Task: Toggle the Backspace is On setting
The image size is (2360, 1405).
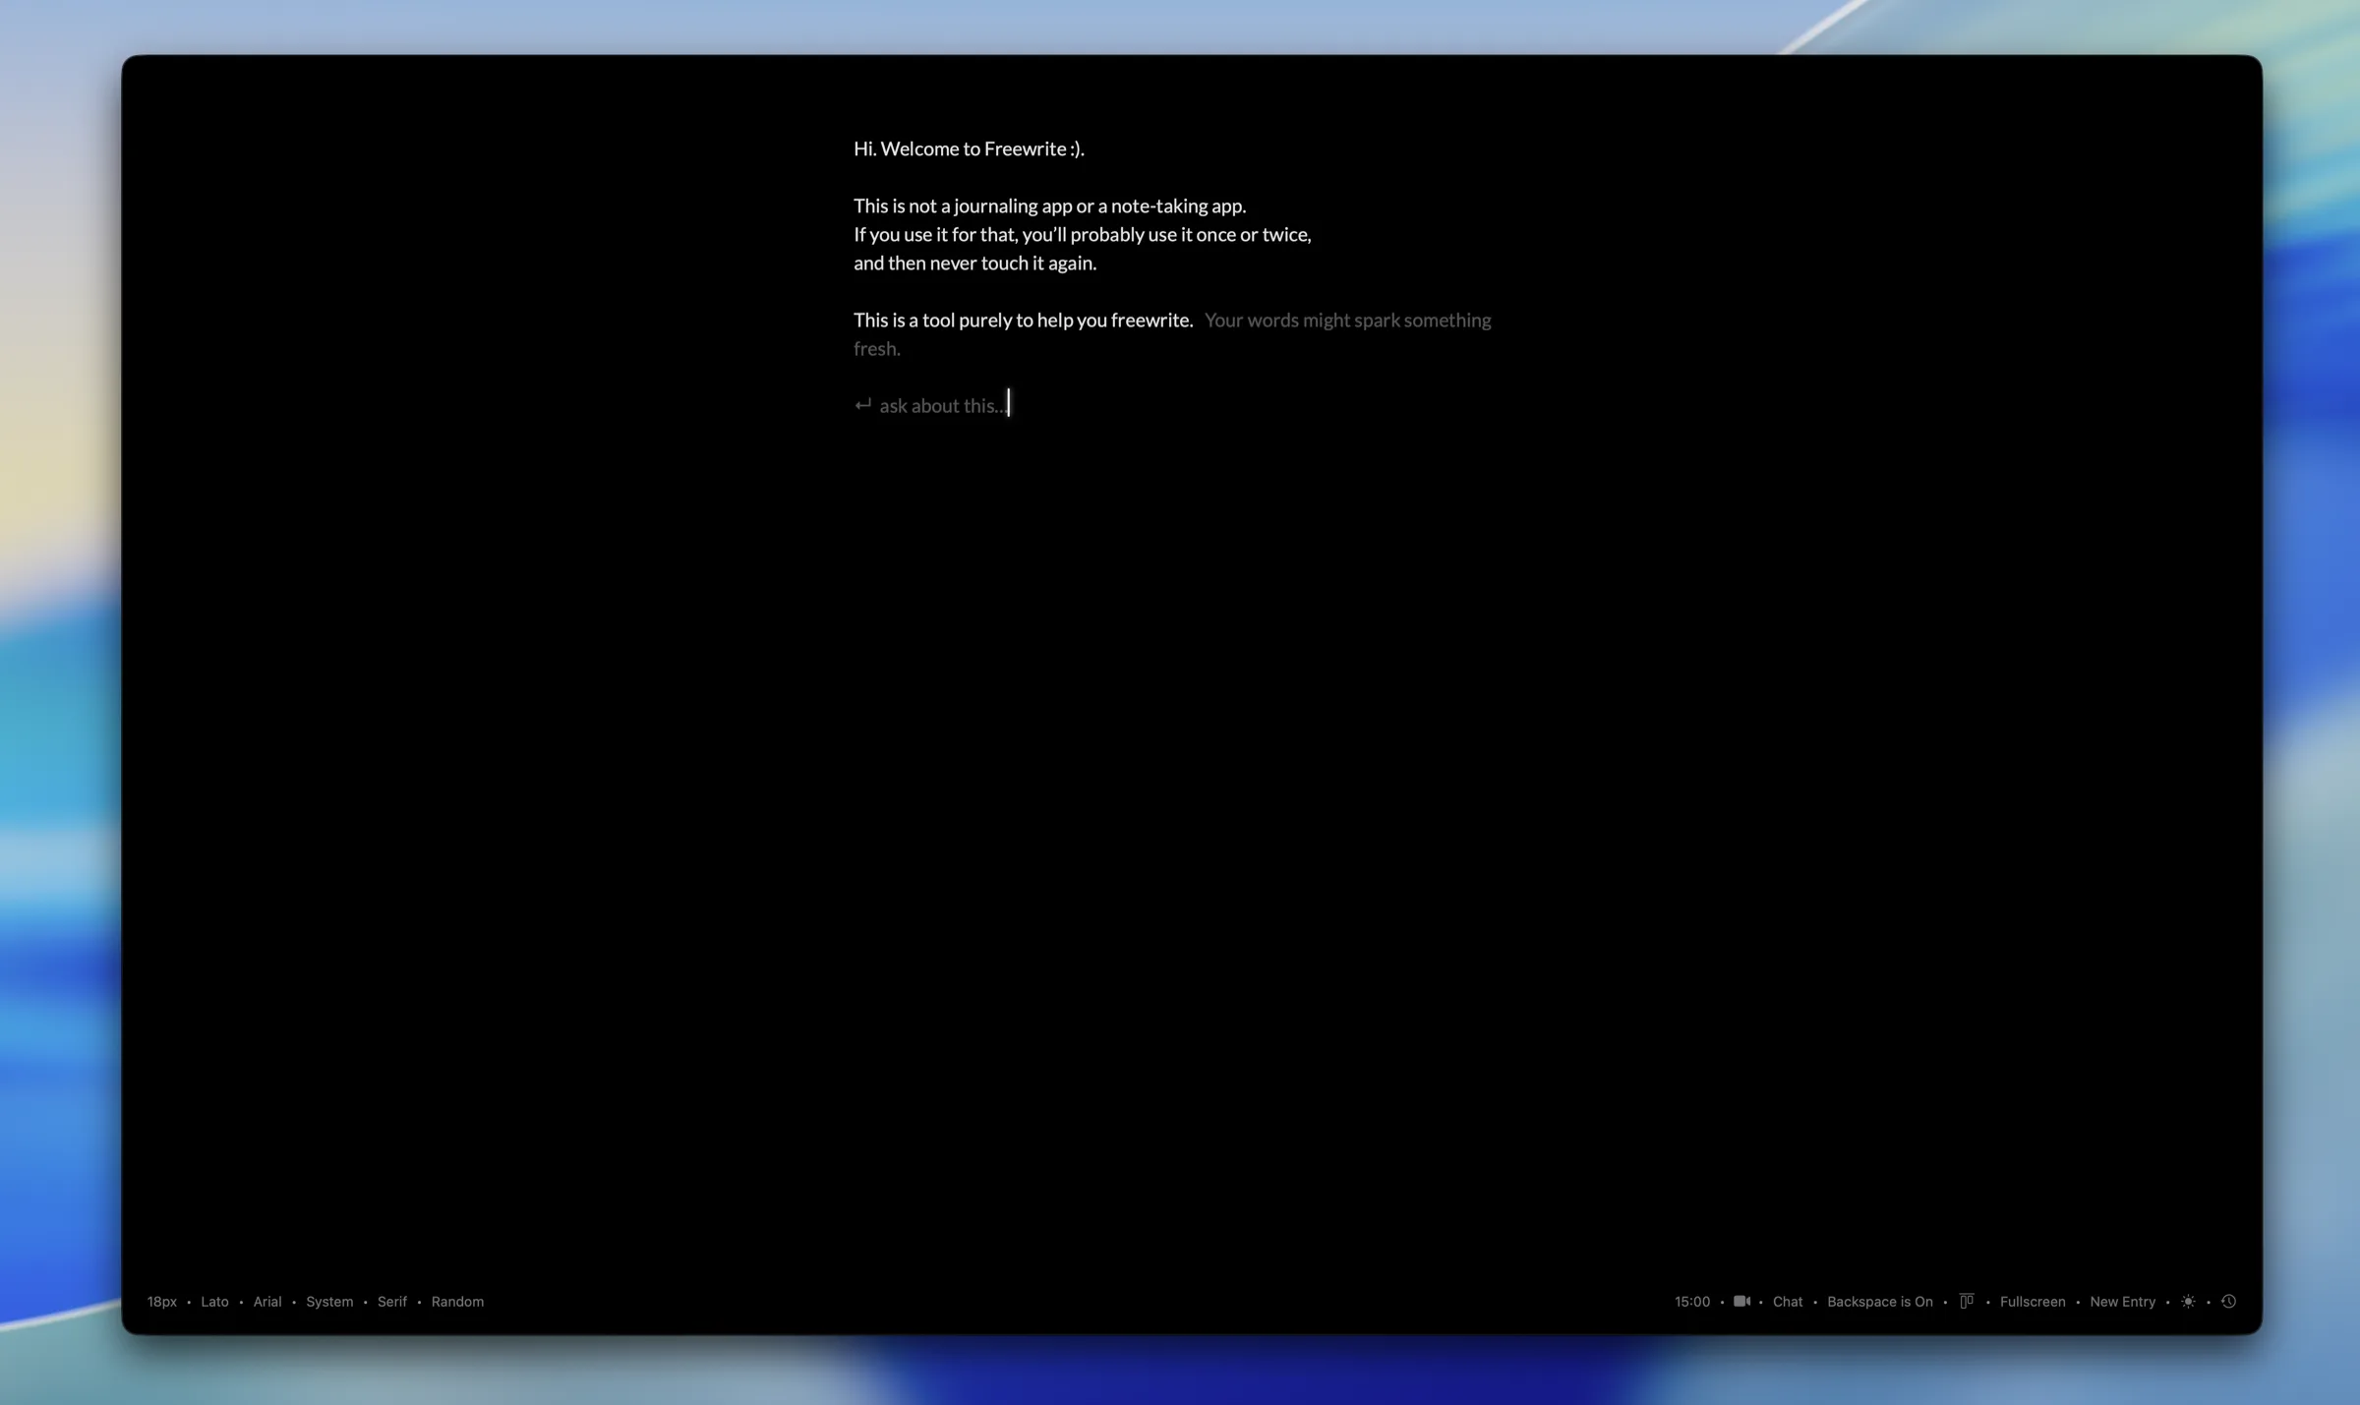Action: pos(1879,1301)
